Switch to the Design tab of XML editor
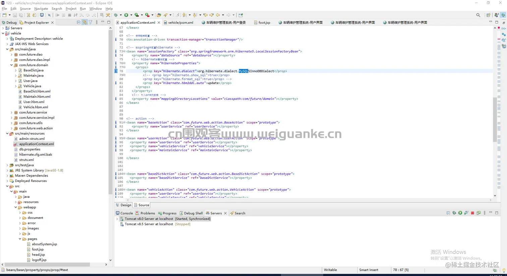The image size is (507, 276). pos(123,205)
